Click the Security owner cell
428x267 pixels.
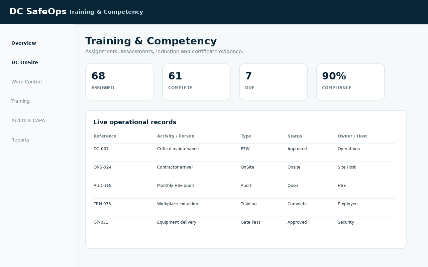(x=346, y=222)
